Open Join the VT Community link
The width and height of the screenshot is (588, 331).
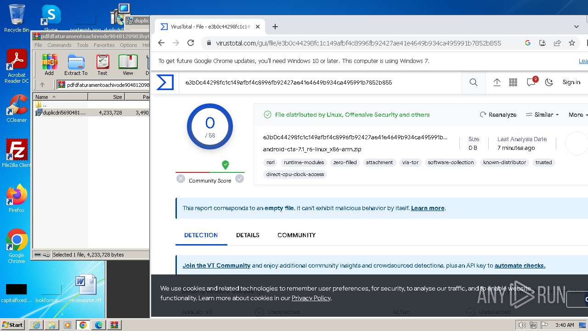(216, 266)
